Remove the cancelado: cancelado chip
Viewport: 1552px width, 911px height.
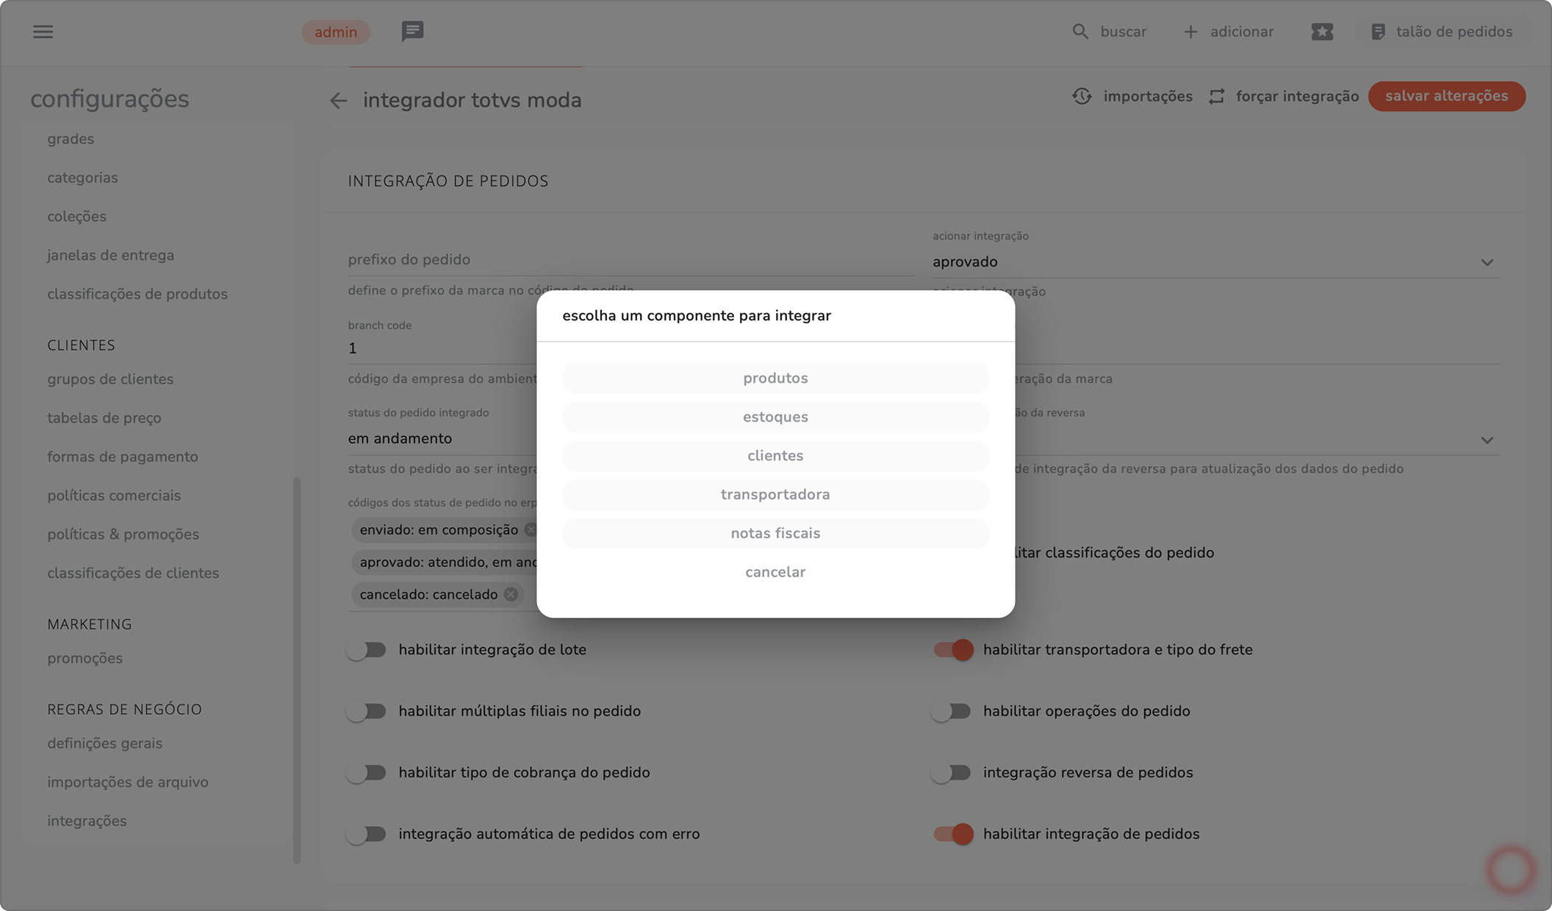coord(511,594)
